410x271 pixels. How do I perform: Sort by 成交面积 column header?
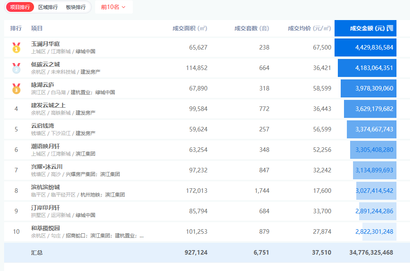pos(190,28)
